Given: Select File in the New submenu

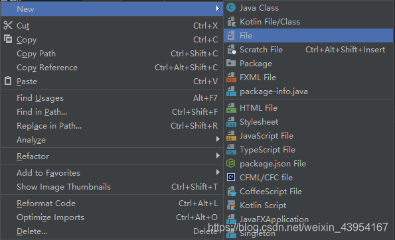Looking at the screenshot, I should click(x=308, y=36).
